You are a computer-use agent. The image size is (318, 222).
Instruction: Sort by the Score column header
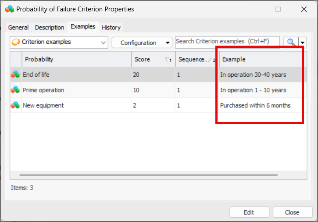(148, 59)
